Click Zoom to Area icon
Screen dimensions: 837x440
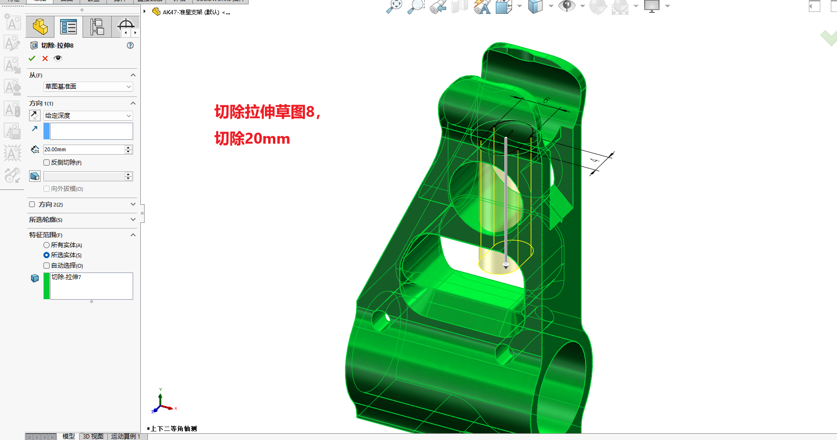point(416,6)
